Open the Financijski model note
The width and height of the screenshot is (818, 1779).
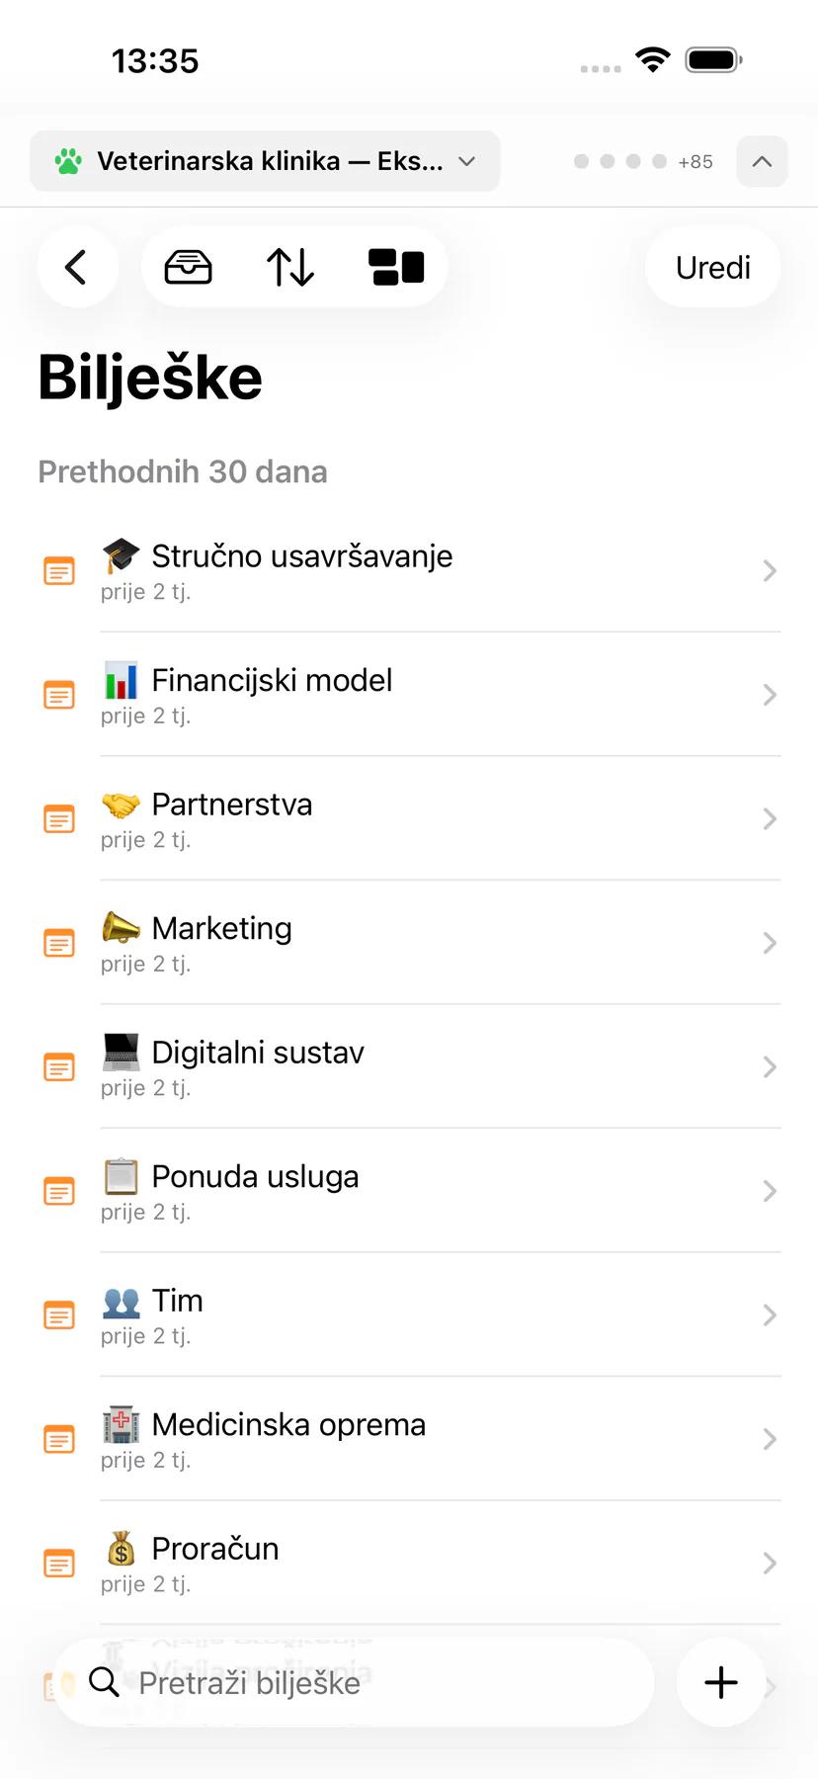[410, 695]
